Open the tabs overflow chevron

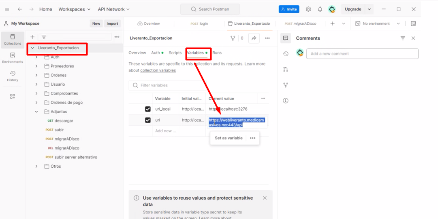(x=344, y=24)
